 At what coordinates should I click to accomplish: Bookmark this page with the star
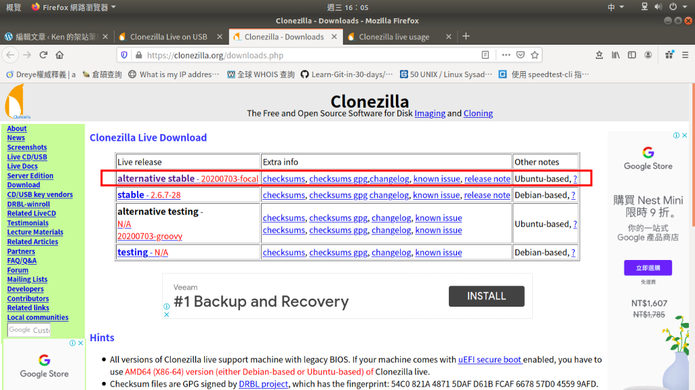pyautogui.click(x=535, y=55)
